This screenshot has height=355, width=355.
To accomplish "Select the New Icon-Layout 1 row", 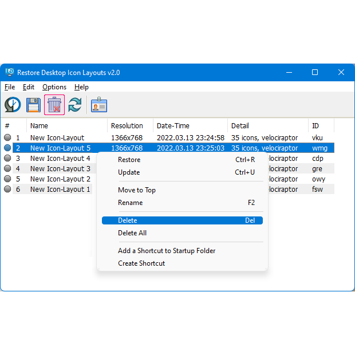I will coord(60,190).
